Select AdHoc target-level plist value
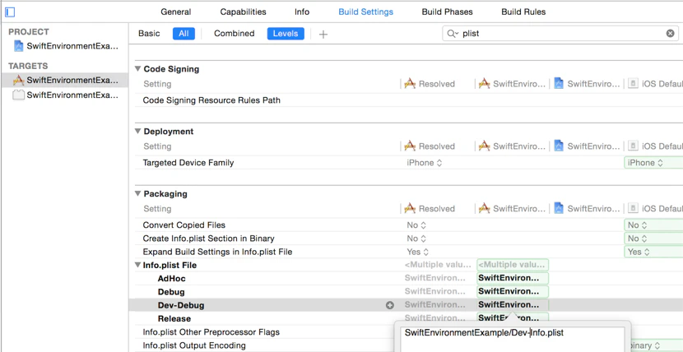This screenshot has height=352, width=683. click(513, 279)
